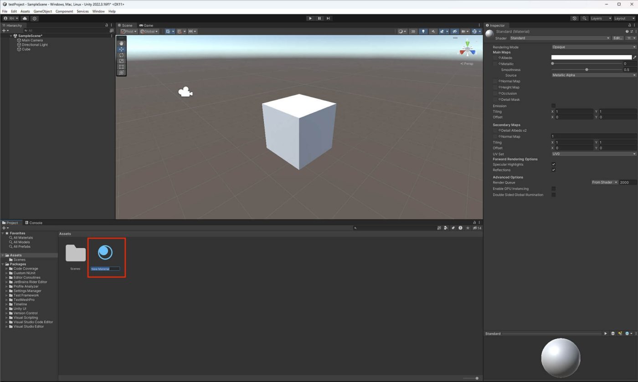
Task: Uncheck Reflections checkbox
Action: pos(554,170)
